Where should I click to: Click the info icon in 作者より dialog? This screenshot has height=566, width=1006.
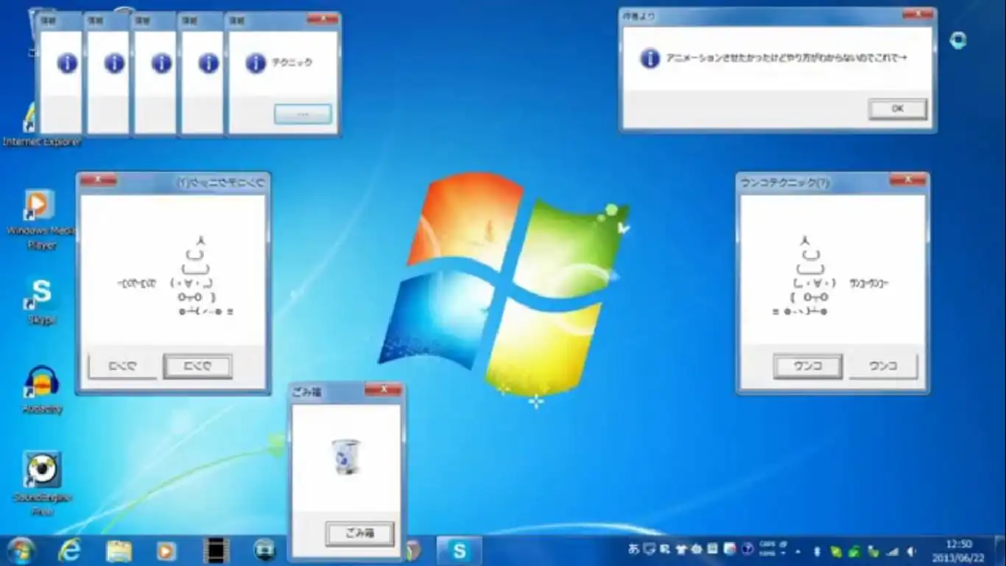(650, 58)
